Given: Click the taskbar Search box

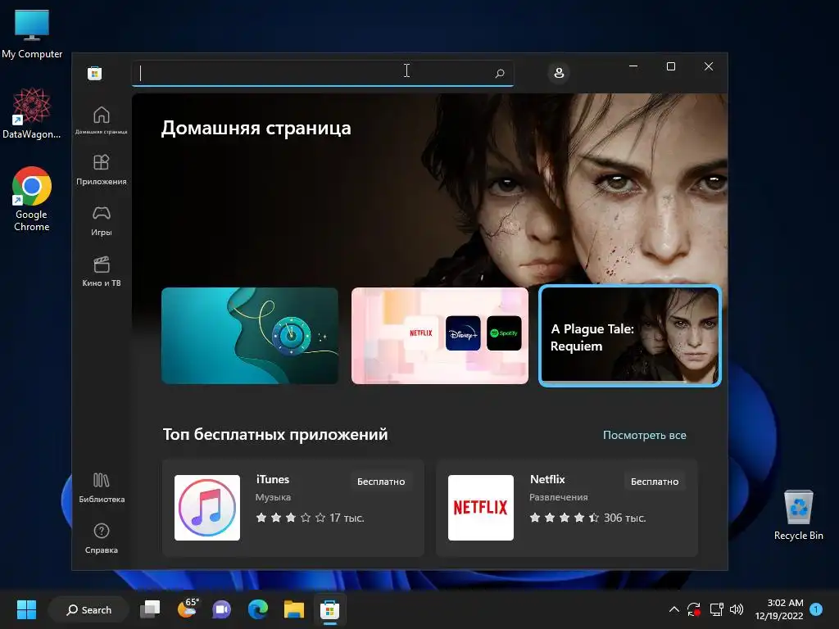Looking at the screenshot, I should tap(88, 609).
